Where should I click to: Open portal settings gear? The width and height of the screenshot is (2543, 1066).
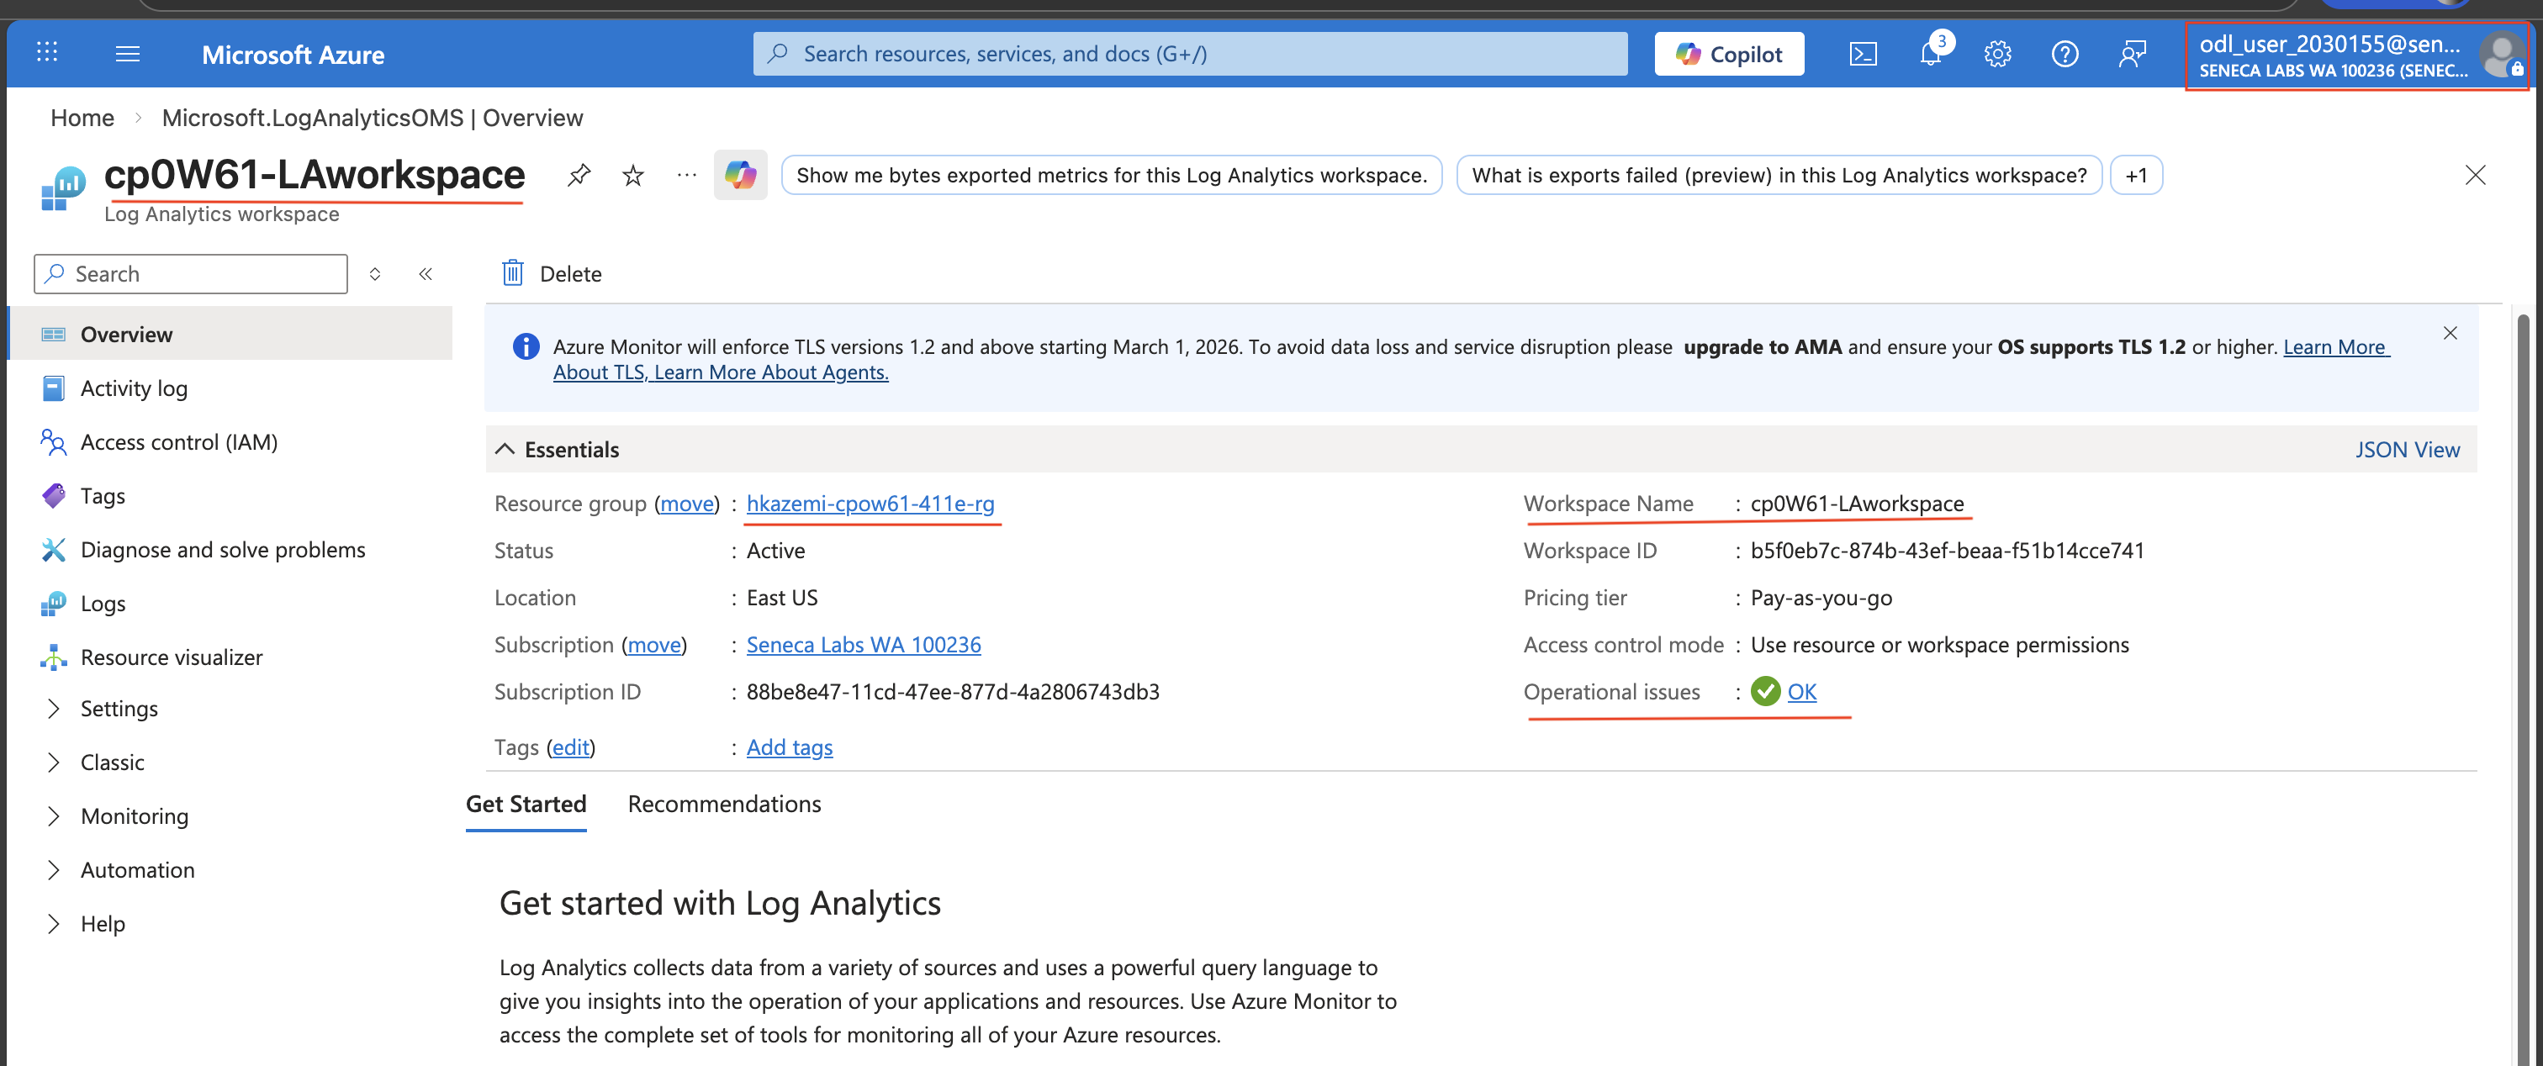(x=1997, y=53)
